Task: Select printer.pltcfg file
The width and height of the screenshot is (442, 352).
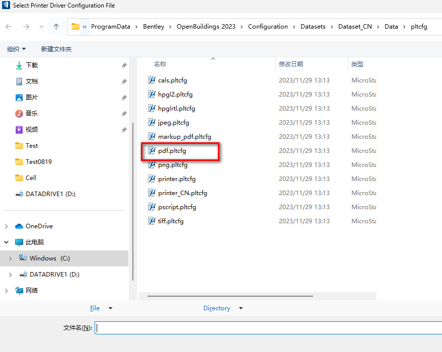Action: [177, 179]
